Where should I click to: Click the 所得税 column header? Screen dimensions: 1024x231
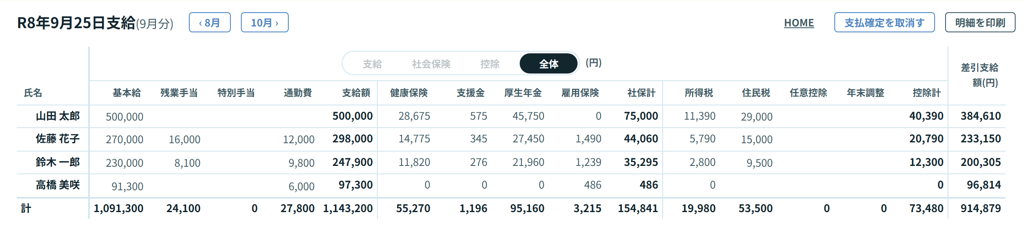pyautogui.click(x=699, y=93)
